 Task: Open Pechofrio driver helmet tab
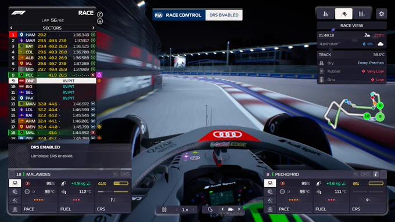click(270, 192)
